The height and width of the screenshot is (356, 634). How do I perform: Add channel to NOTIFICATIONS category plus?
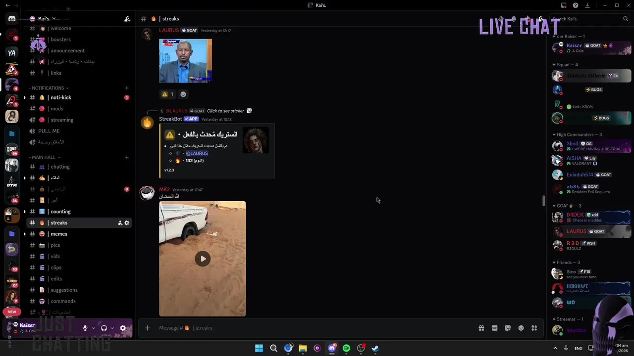(x=127, y=88)
